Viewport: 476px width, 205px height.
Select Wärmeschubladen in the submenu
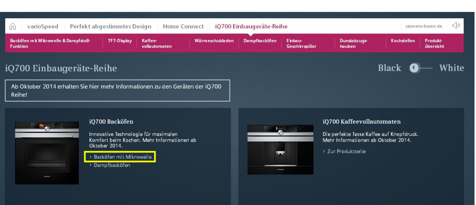(214, 41)
